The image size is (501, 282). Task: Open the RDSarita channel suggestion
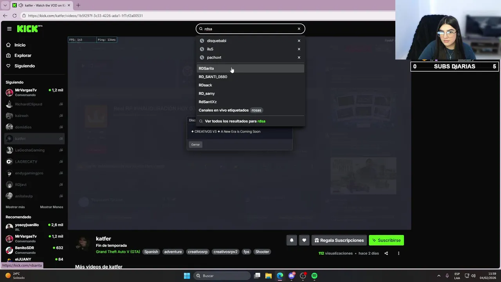pos(250,68)
